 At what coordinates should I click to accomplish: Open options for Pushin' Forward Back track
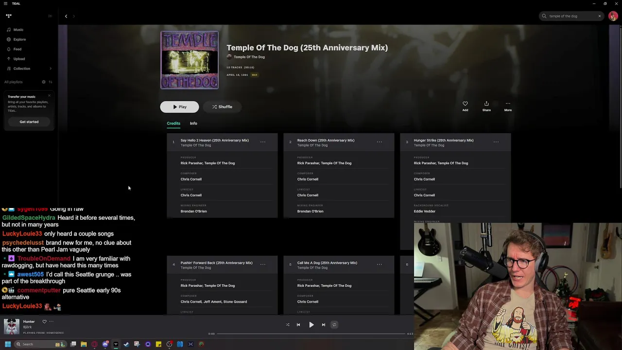263,264
